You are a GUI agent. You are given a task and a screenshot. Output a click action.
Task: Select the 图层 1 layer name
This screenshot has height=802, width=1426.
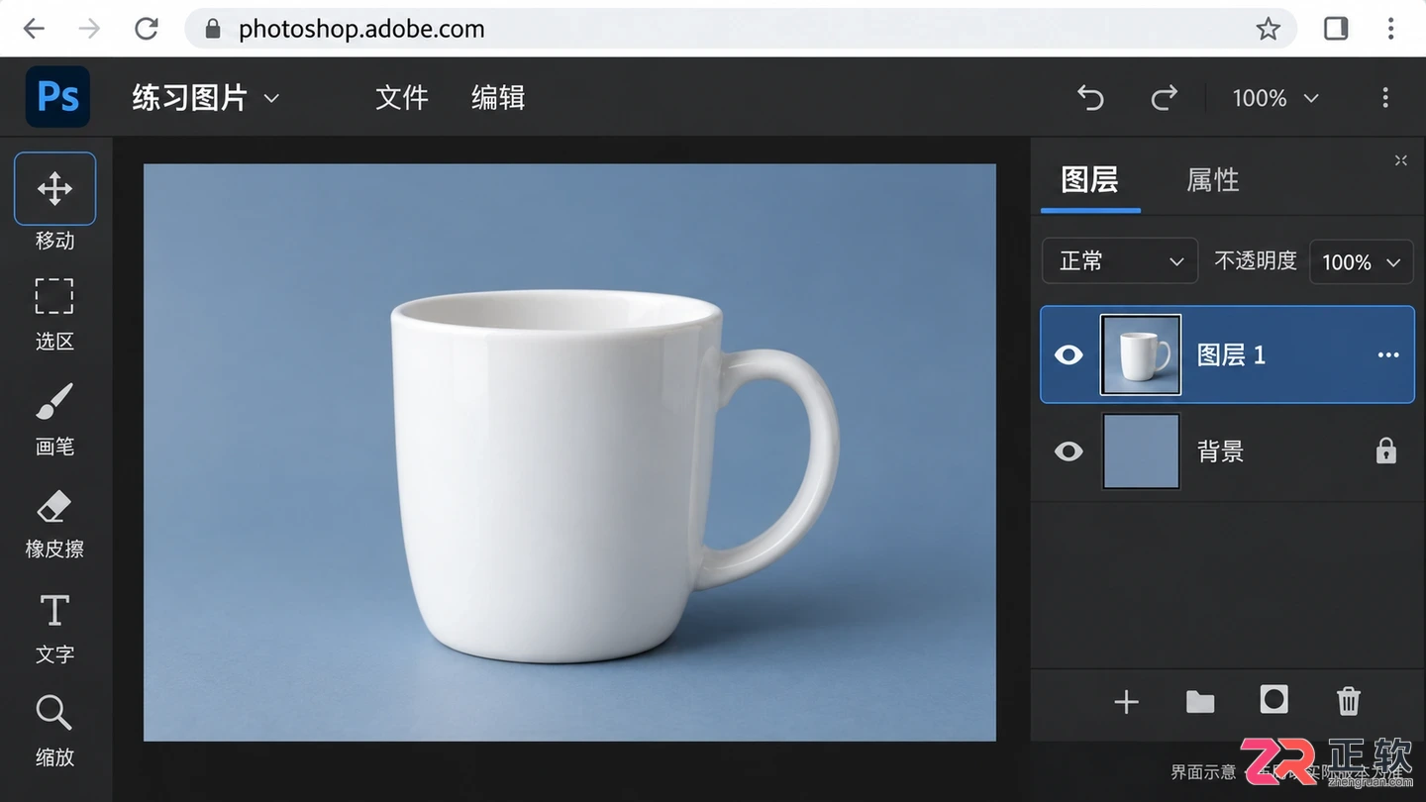coord(1231,355)
